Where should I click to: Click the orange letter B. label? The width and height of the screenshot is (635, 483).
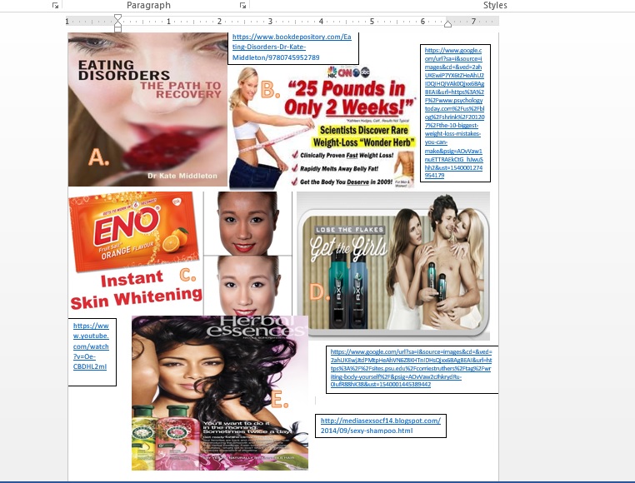point(270,89)
